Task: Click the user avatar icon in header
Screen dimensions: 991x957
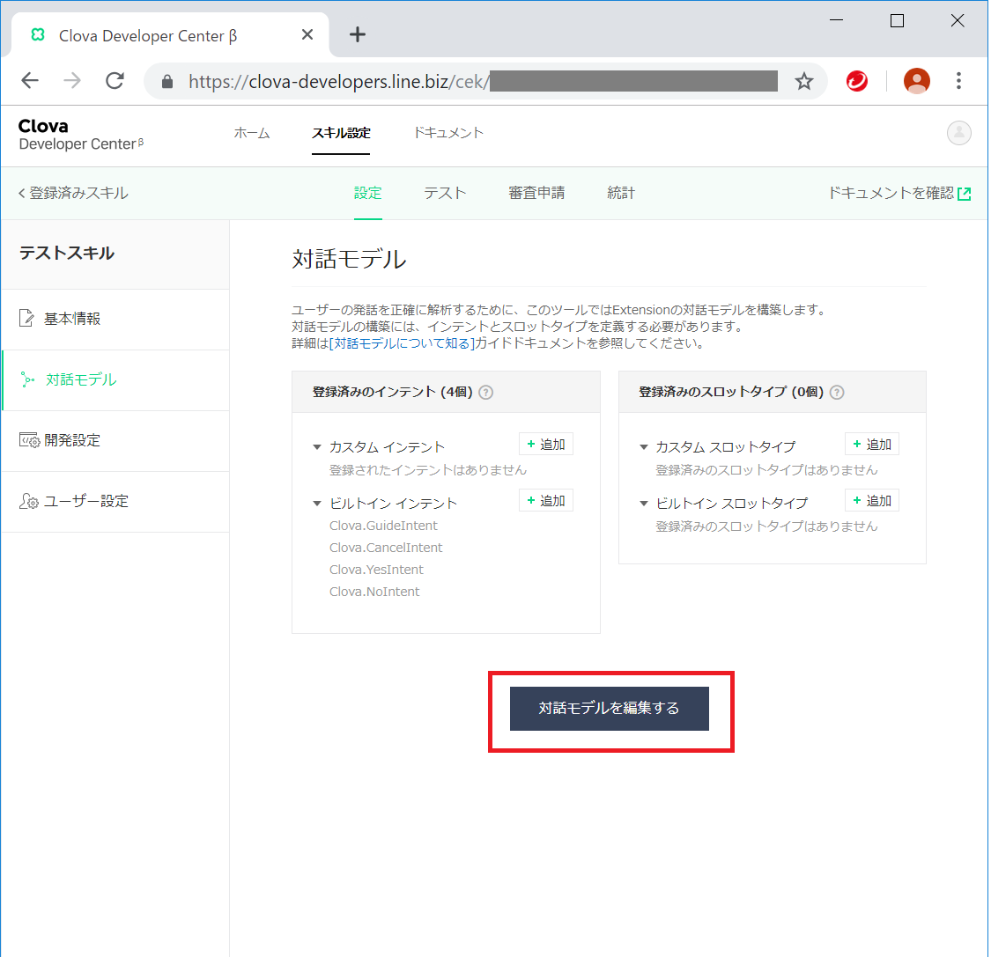Action: [958, 133]
